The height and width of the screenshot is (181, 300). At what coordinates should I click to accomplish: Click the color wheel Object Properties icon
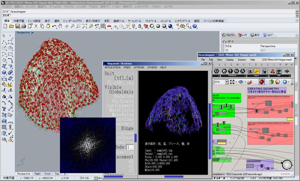point(152,26)
